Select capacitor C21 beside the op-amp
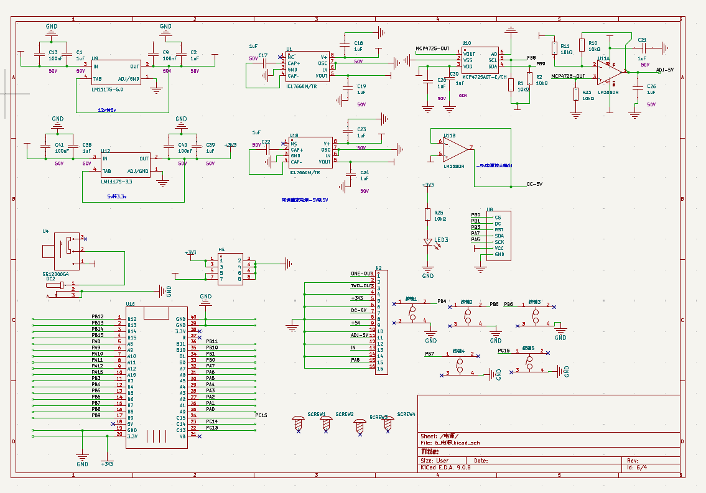The image size is (706, 493). pyautogui.click(x=644, y=47)
